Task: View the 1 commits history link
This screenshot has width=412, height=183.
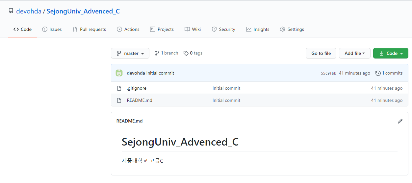Action: 389,73
